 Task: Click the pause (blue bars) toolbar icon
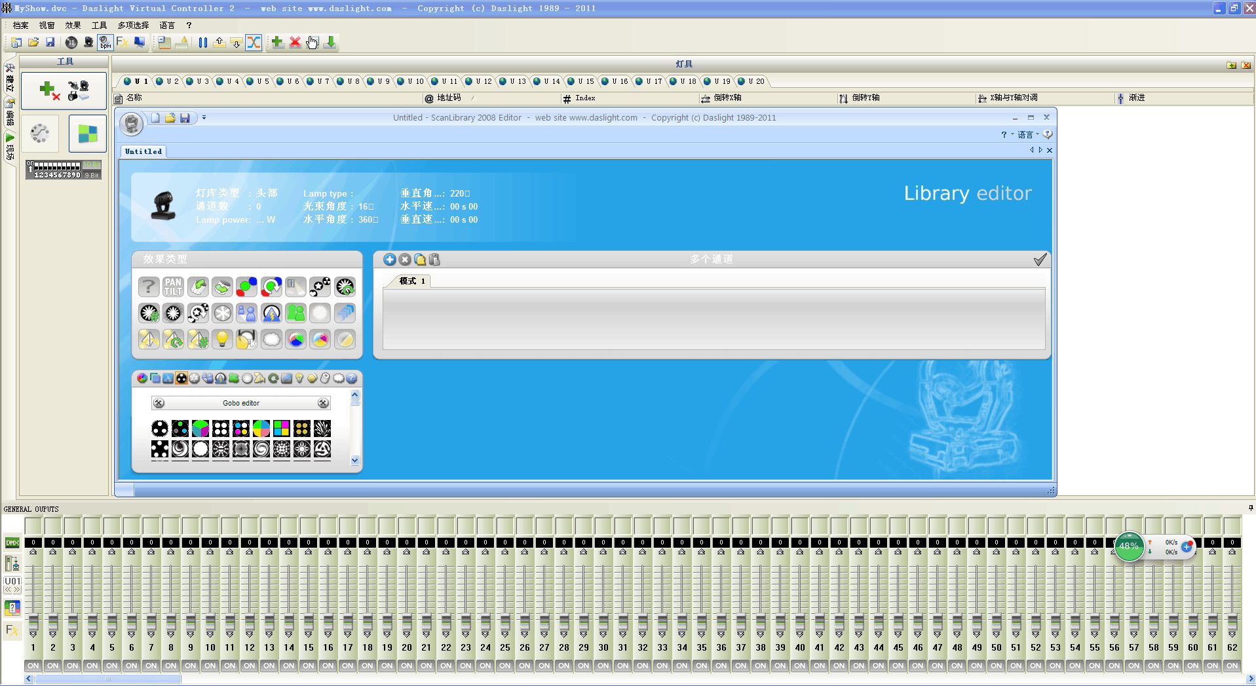202,43
